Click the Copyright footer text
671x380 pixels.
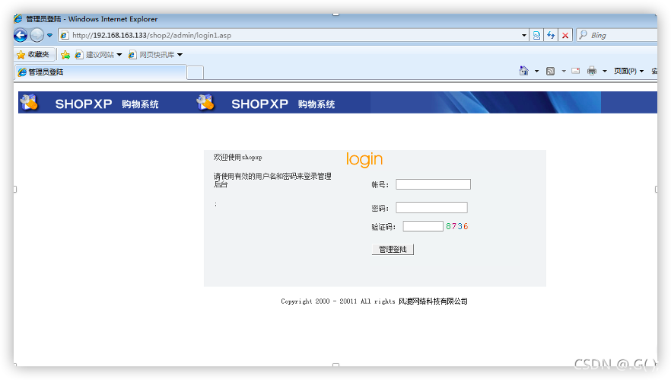(x=374, y=301)
